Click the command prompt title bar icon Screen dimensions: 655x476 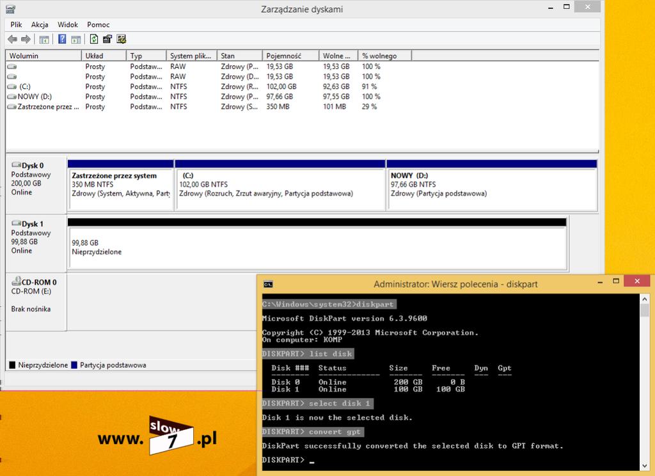click(x=268, y=284)
